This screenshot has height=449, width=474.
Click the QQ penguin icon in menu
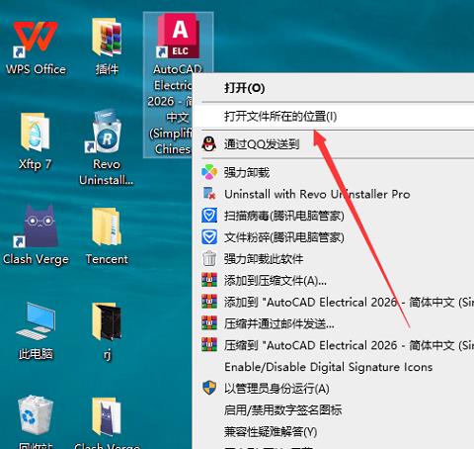[209, 144]
